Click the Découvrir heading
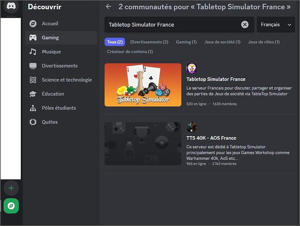 click(x=45, y=7)
